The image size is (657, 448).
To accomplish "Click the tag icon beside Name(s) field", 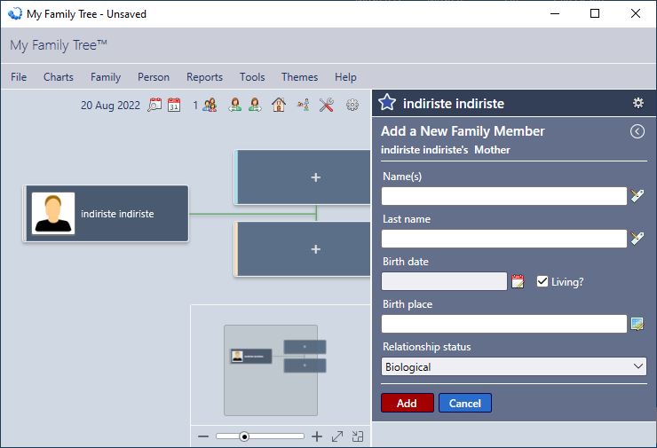I will point(637,196).
